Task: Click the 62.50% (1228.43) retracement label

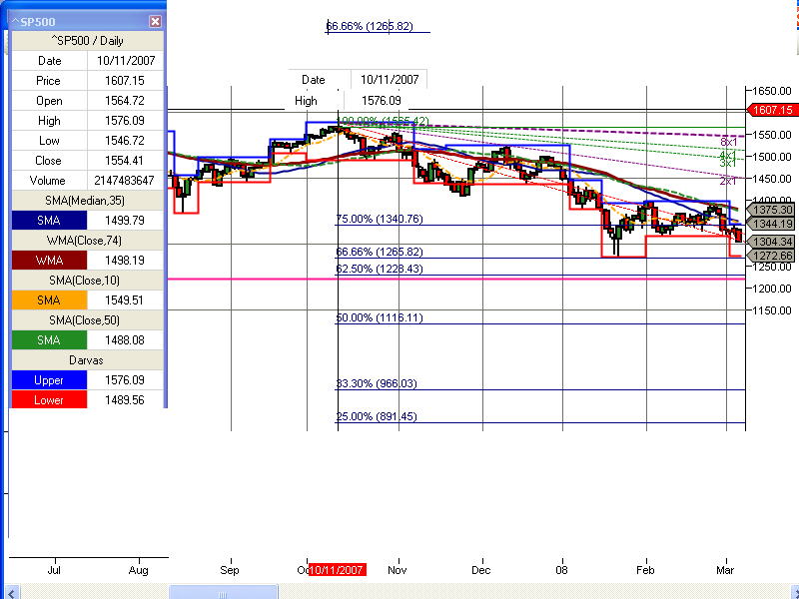Action: [x=380, y=269]
